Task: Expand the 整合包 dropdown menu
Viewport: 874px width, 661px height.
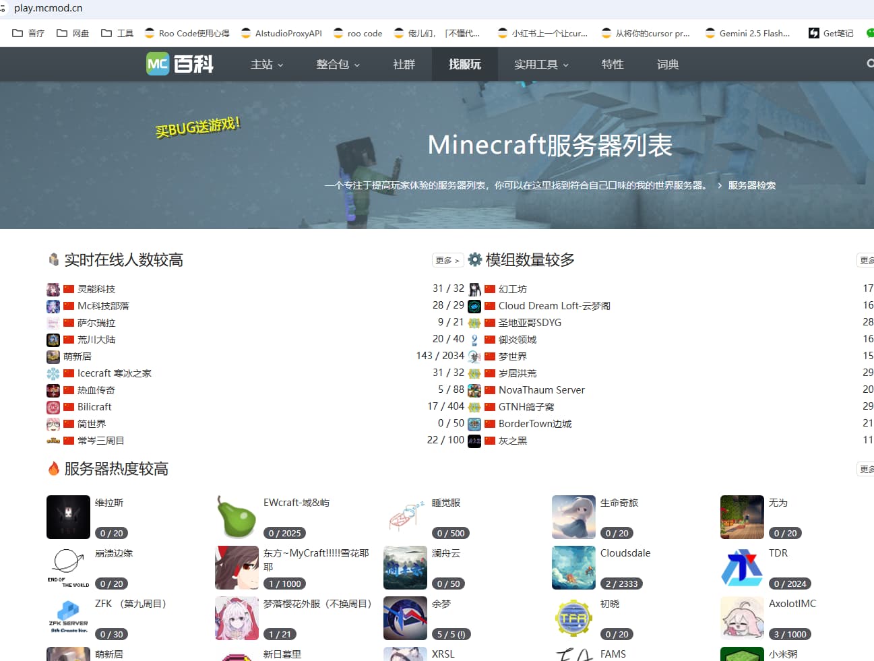Action: tap(338, 64)
